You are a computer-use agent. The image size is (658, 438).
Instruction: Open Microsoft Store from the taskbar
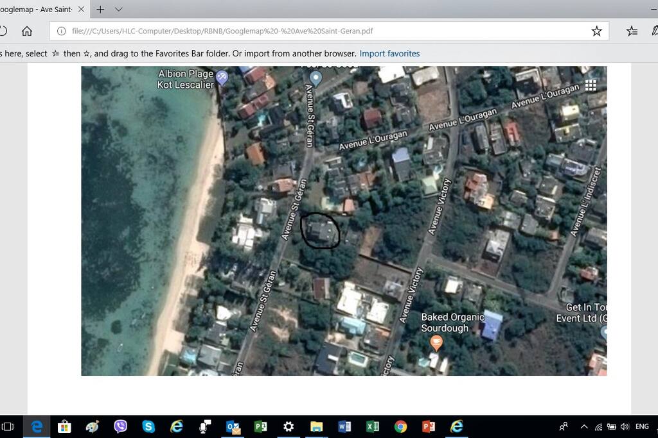pyautogui.click(x=64, y=426)
